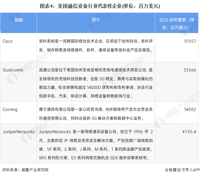Screen dimensions: 200x176
Task: Select Qualcomm's description beginning 高通公司
Action: (x=96, y=83)
